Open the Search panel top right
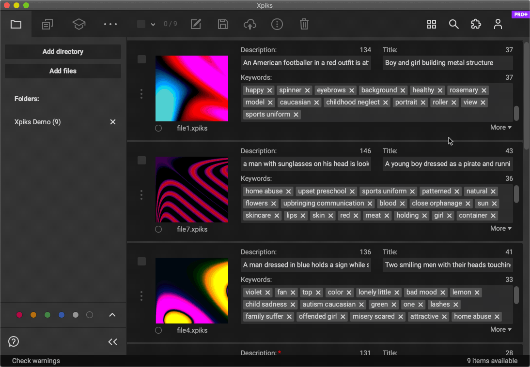The height and width of the screenshot is (367, 530). [x=453, y=24]
